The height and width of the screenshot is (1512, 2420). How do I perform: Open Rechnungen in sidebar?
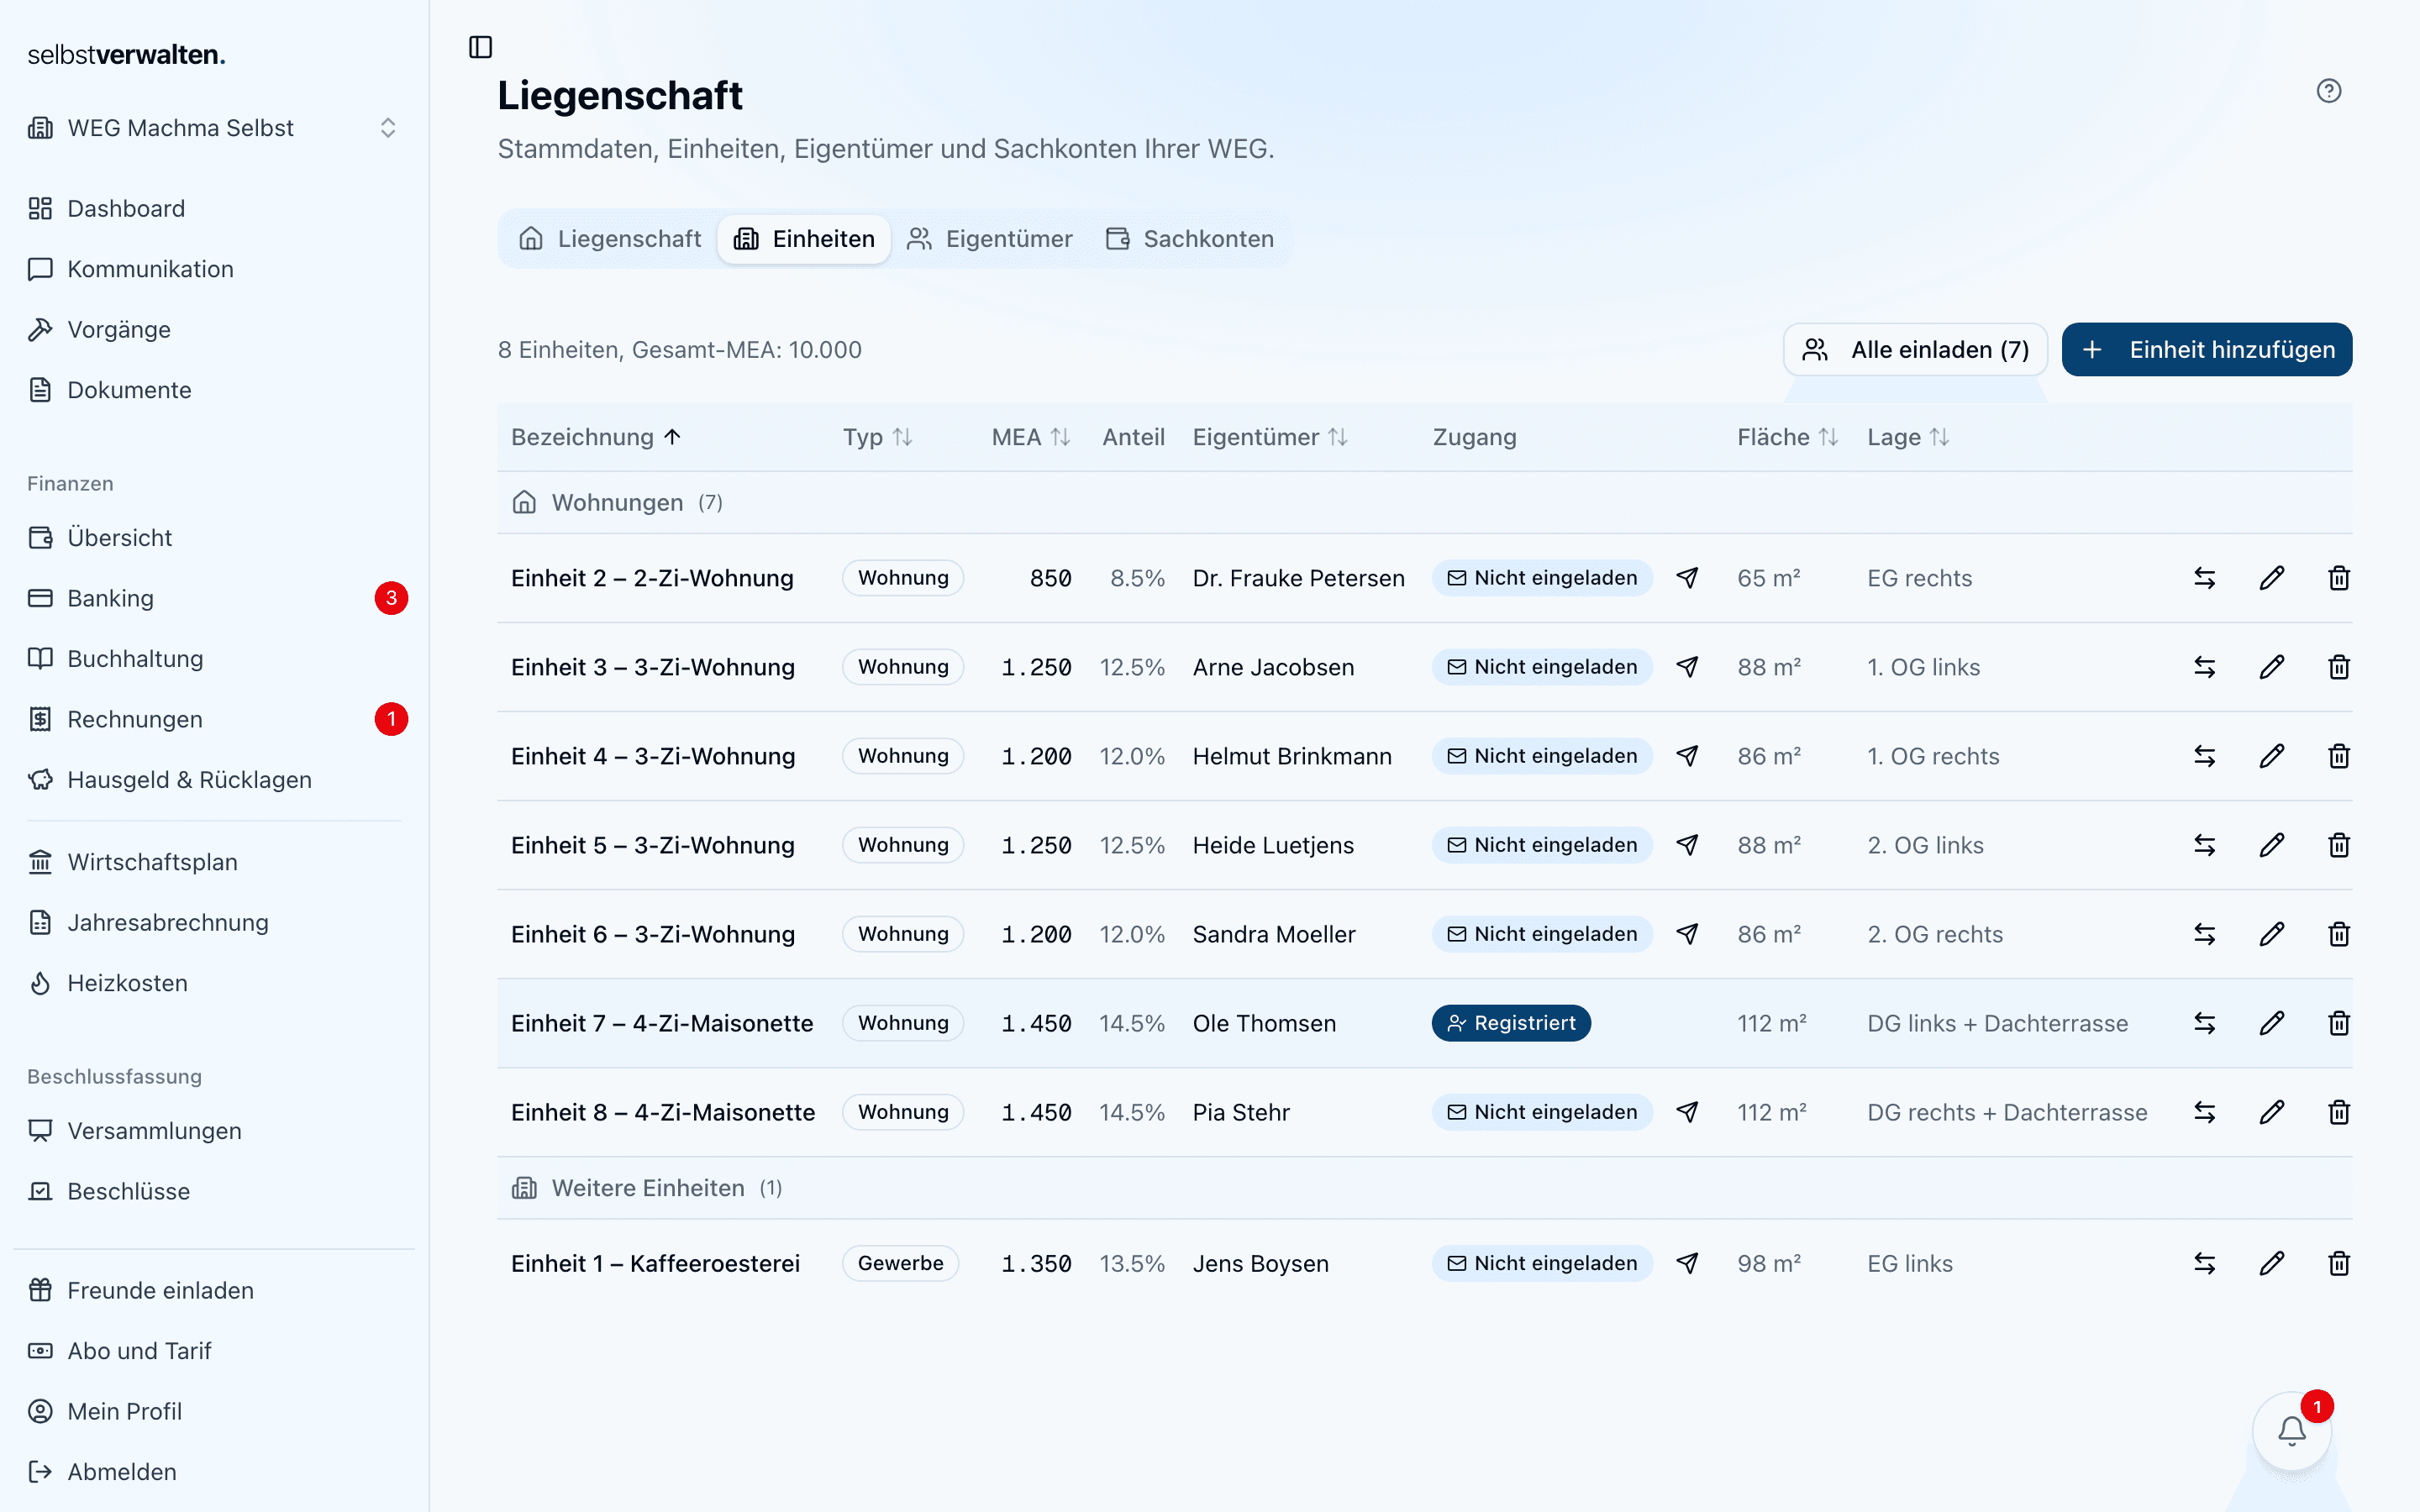tap(214, 719)
